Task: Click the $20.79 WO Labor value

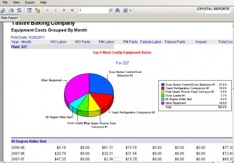Action: (x=60, y=154)
